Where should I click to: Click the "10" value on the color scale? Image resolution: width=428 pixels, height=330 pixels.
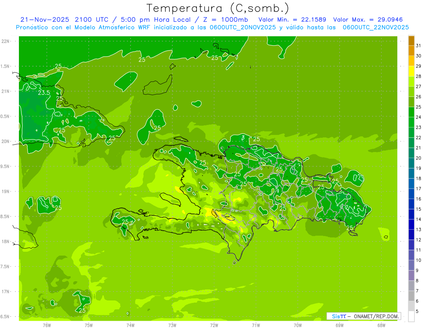point(418,260)
